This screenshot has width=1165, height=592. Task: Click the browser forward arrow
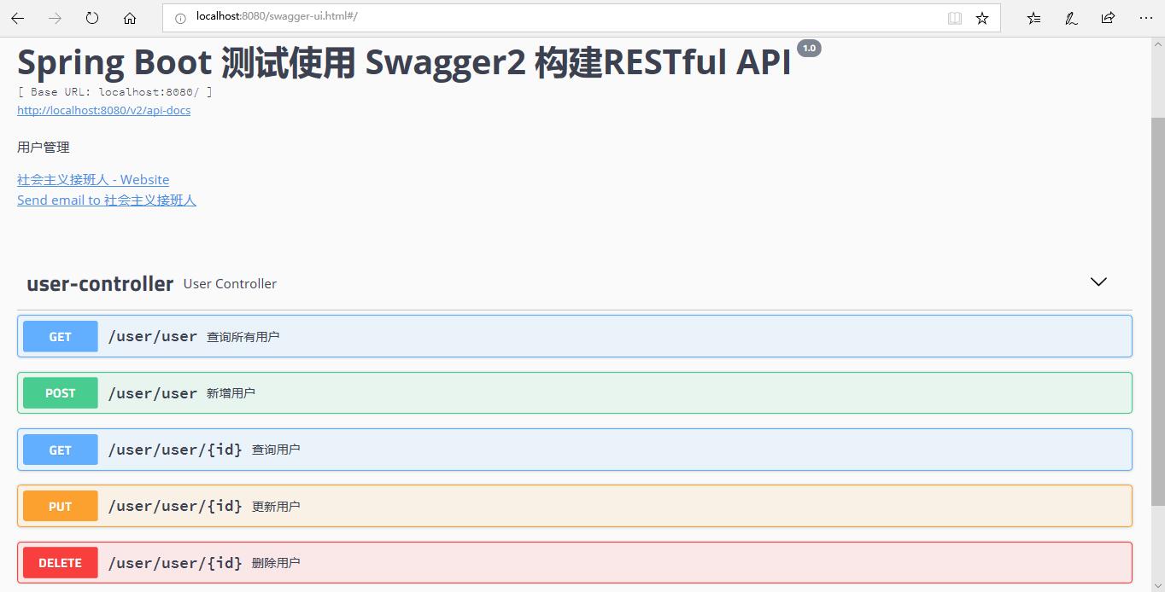pyautogui.click(x=56, y=18)
